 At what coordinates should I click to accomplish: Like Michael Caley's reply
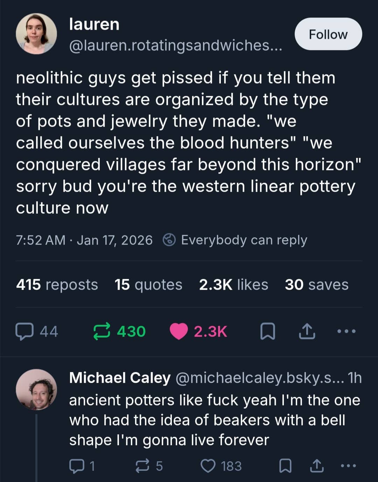pyautogui.click(x=208, y=466)
